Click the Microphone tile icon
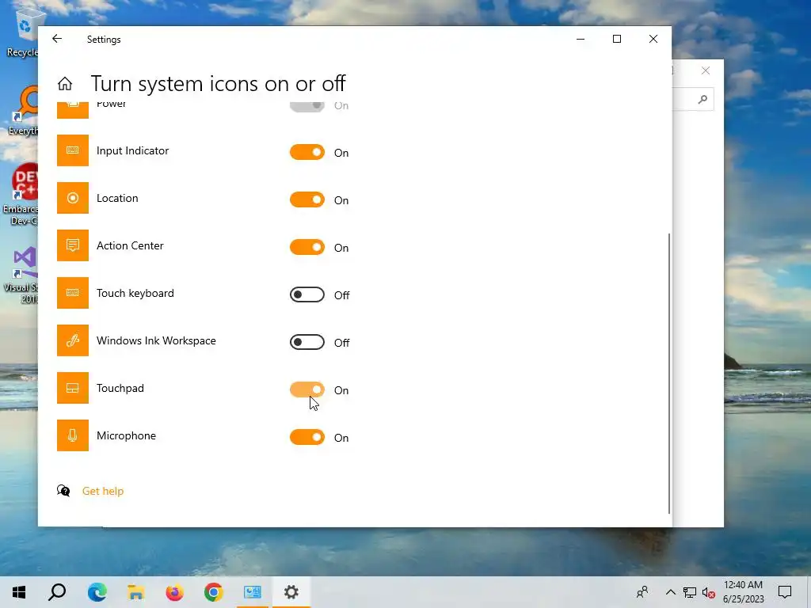Image resolution: width=811 pixels, height=608 pixels. coord(72,436)
